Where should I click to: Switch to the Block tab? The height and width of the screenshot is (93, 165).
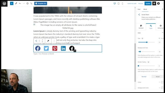point(145,9)
